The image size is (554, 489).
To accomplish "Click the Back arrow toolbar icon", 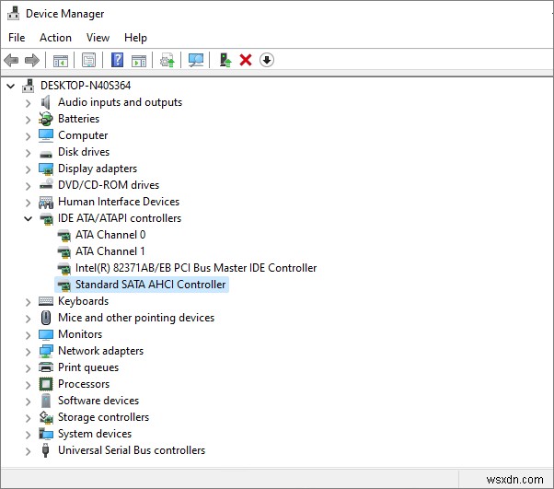I will [11, 60].
